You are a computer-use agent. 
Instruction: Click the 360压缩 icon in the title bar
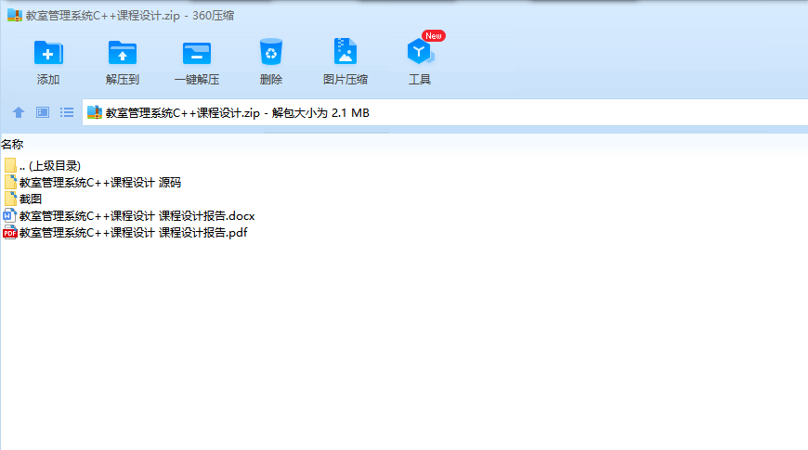[15, 16]
